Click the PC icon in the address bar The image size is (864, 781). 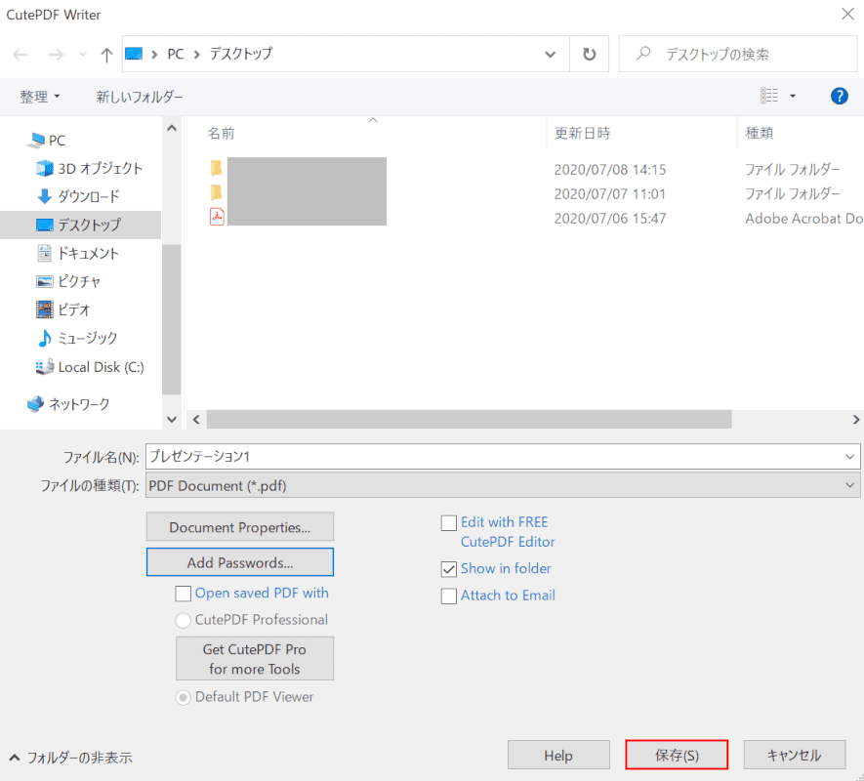point(134,54)
